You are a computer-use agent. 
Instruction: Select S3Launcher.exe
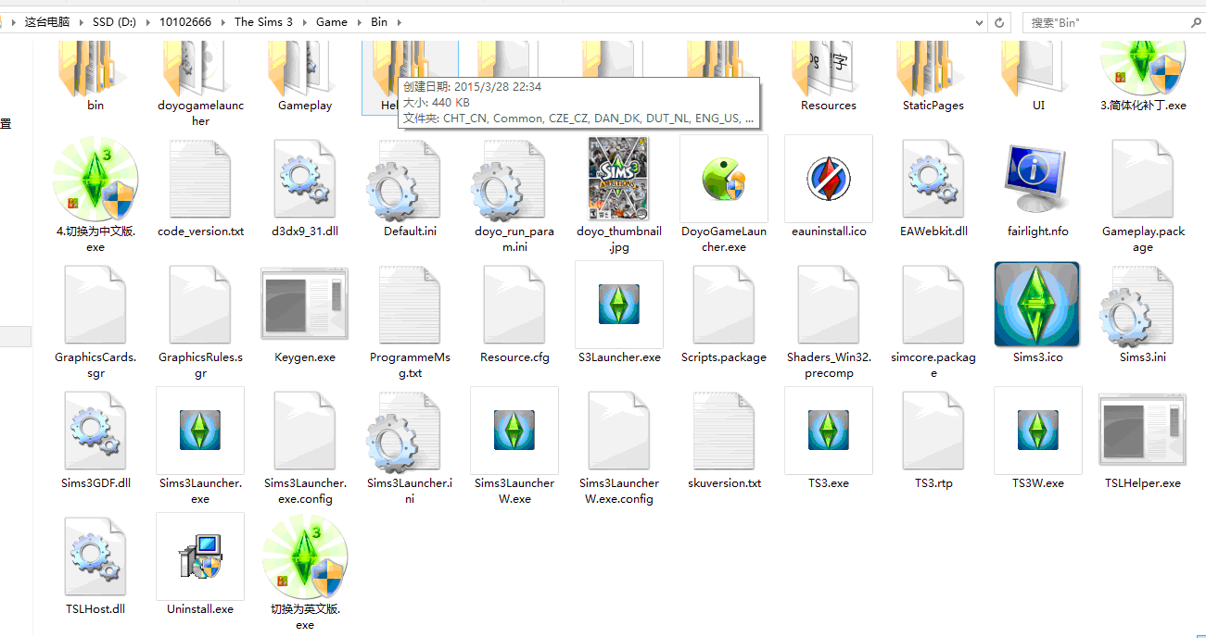click(x=619, y=314)
